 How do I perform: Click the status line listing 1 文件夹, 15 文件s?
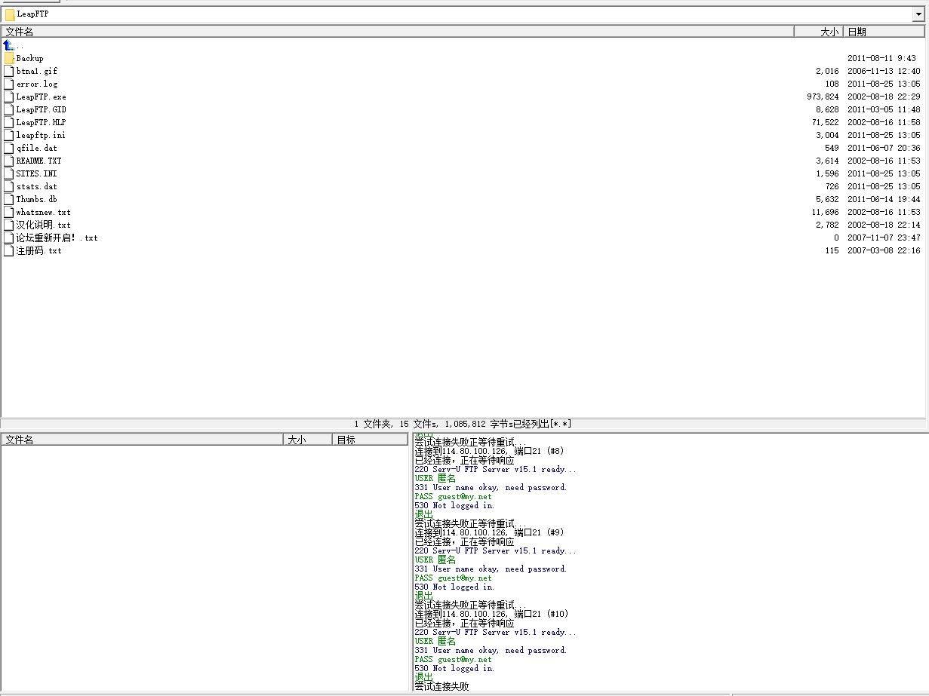463,424
